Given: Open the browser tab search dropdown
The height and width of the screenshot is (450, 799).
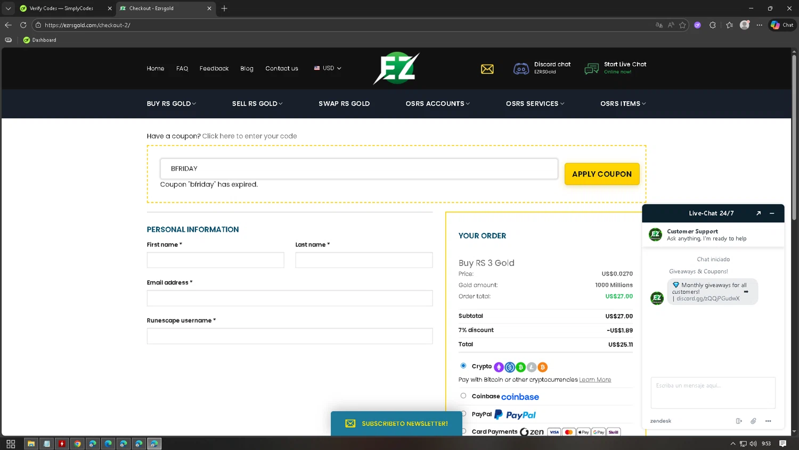Looking at the screenshot, I should 8,9.
